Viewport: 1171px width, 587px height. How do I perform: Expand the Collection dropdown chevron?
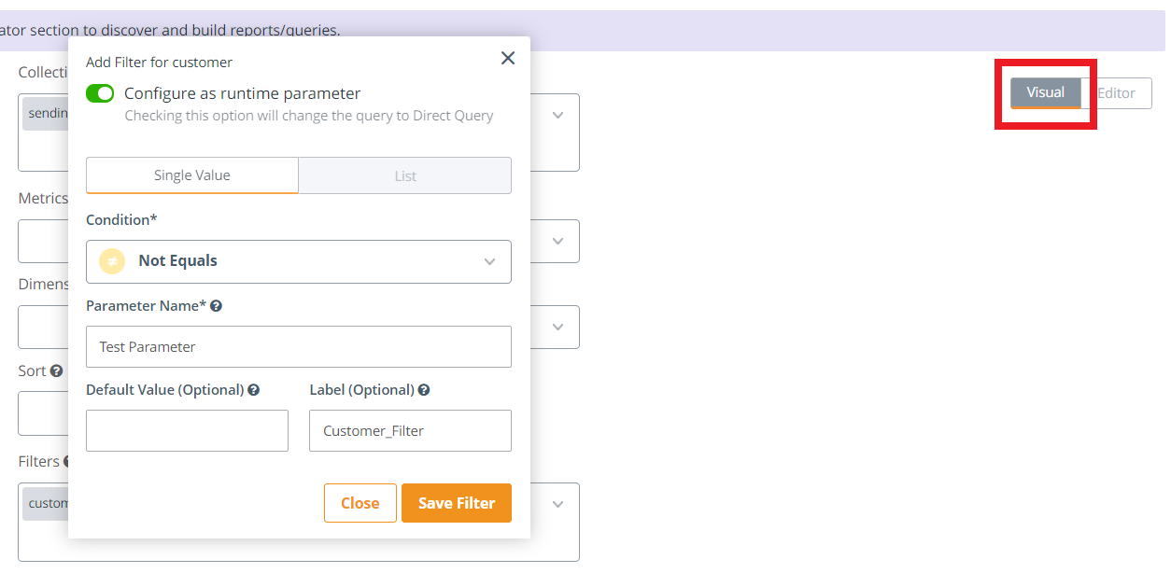(557, 116)
